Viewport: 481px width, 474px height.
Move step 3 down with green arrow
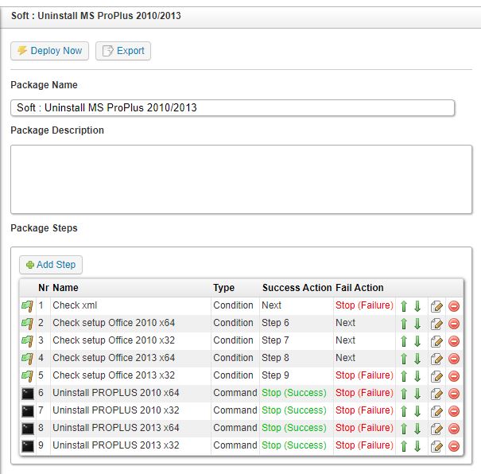coord(417,341)
